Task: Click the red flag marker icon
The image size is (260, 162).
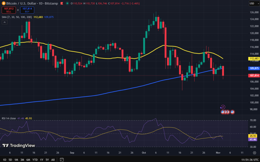Action: coord(62,3)
